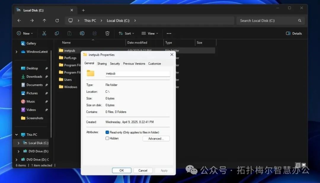This screenshot has width=320, height=183.
Task: Toggle the Read-only attribute checkbox
Action: 107,132
